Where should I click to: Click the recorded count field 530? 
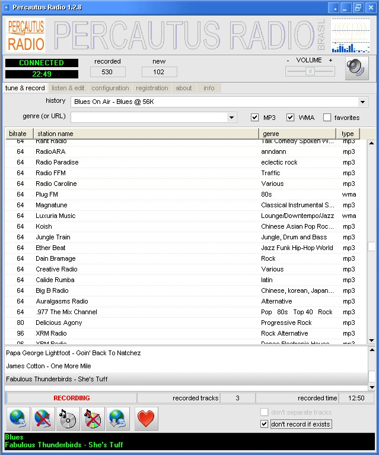tap(107, 72)
